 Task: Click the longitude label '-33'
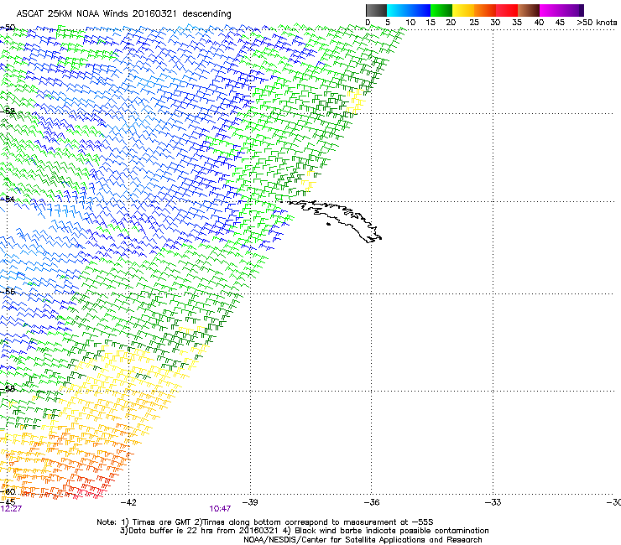pos(493,502)
